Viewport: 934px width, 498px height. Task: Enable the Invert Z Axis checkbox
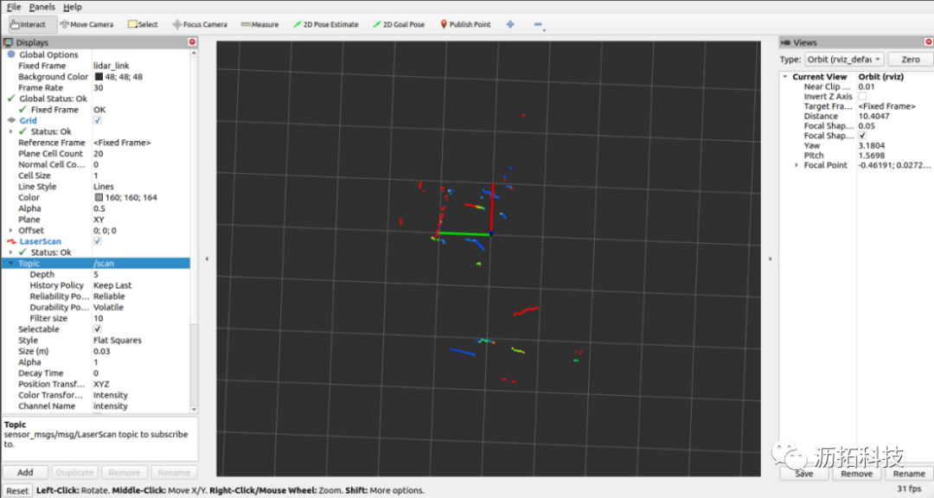pos(862,96)
